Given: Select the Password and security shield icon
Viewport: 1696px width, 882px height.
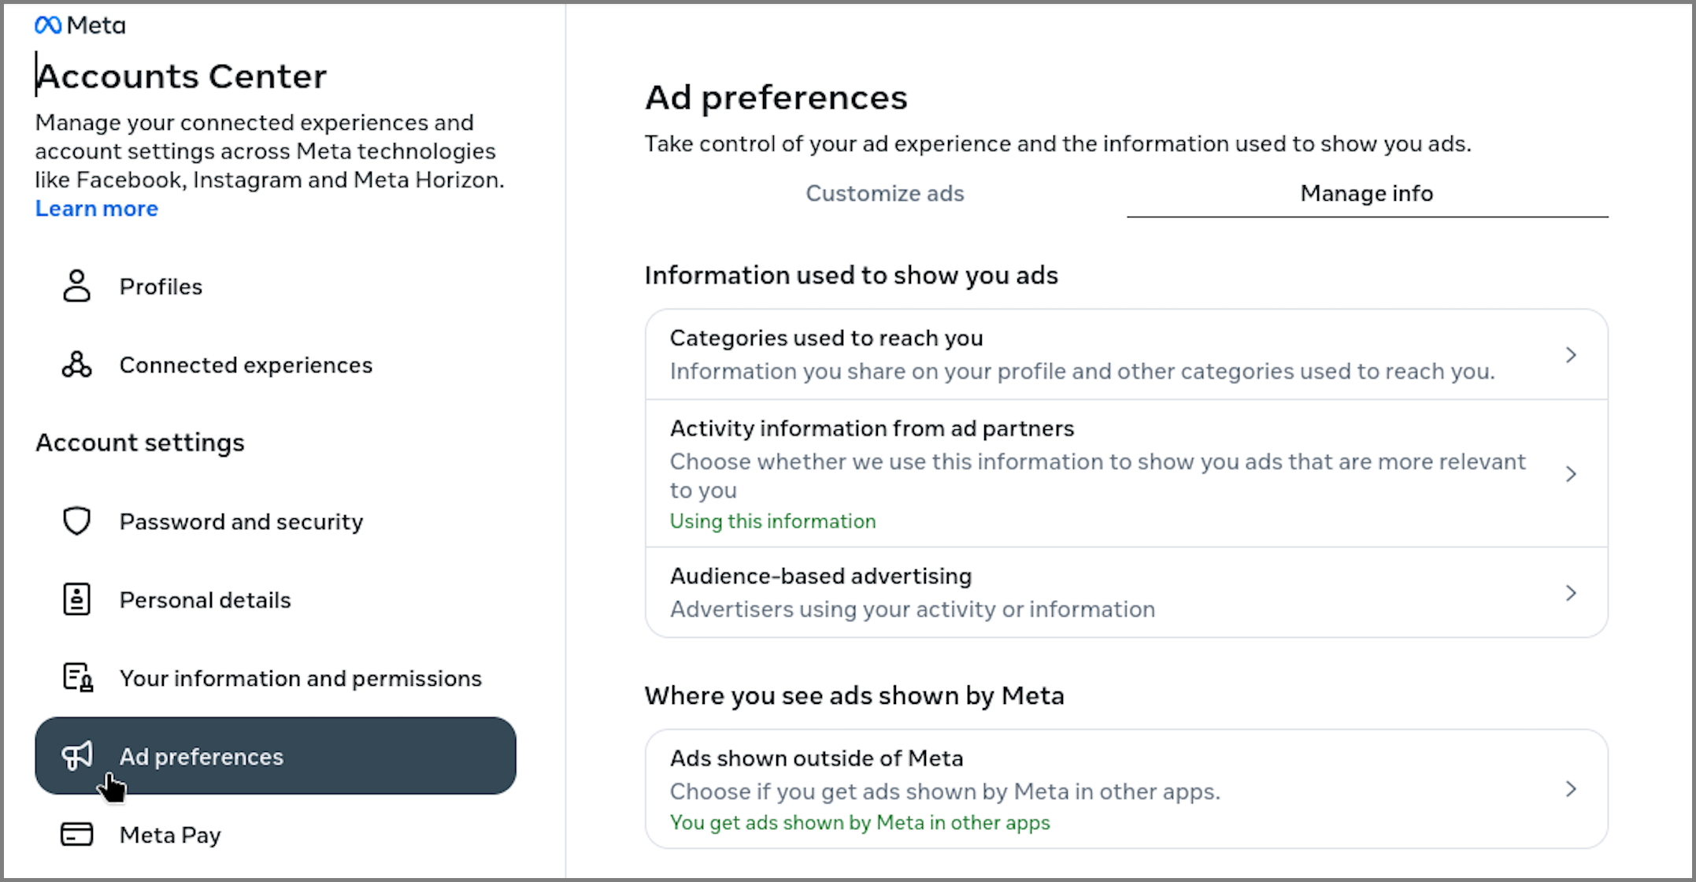Looking at the screenshot, I should (x=76, y=521).
